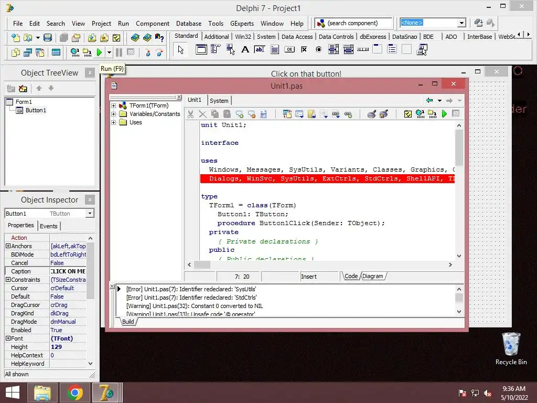Click the Caption property value field
Screen dimensions: 537x403
tap(68, 271)
